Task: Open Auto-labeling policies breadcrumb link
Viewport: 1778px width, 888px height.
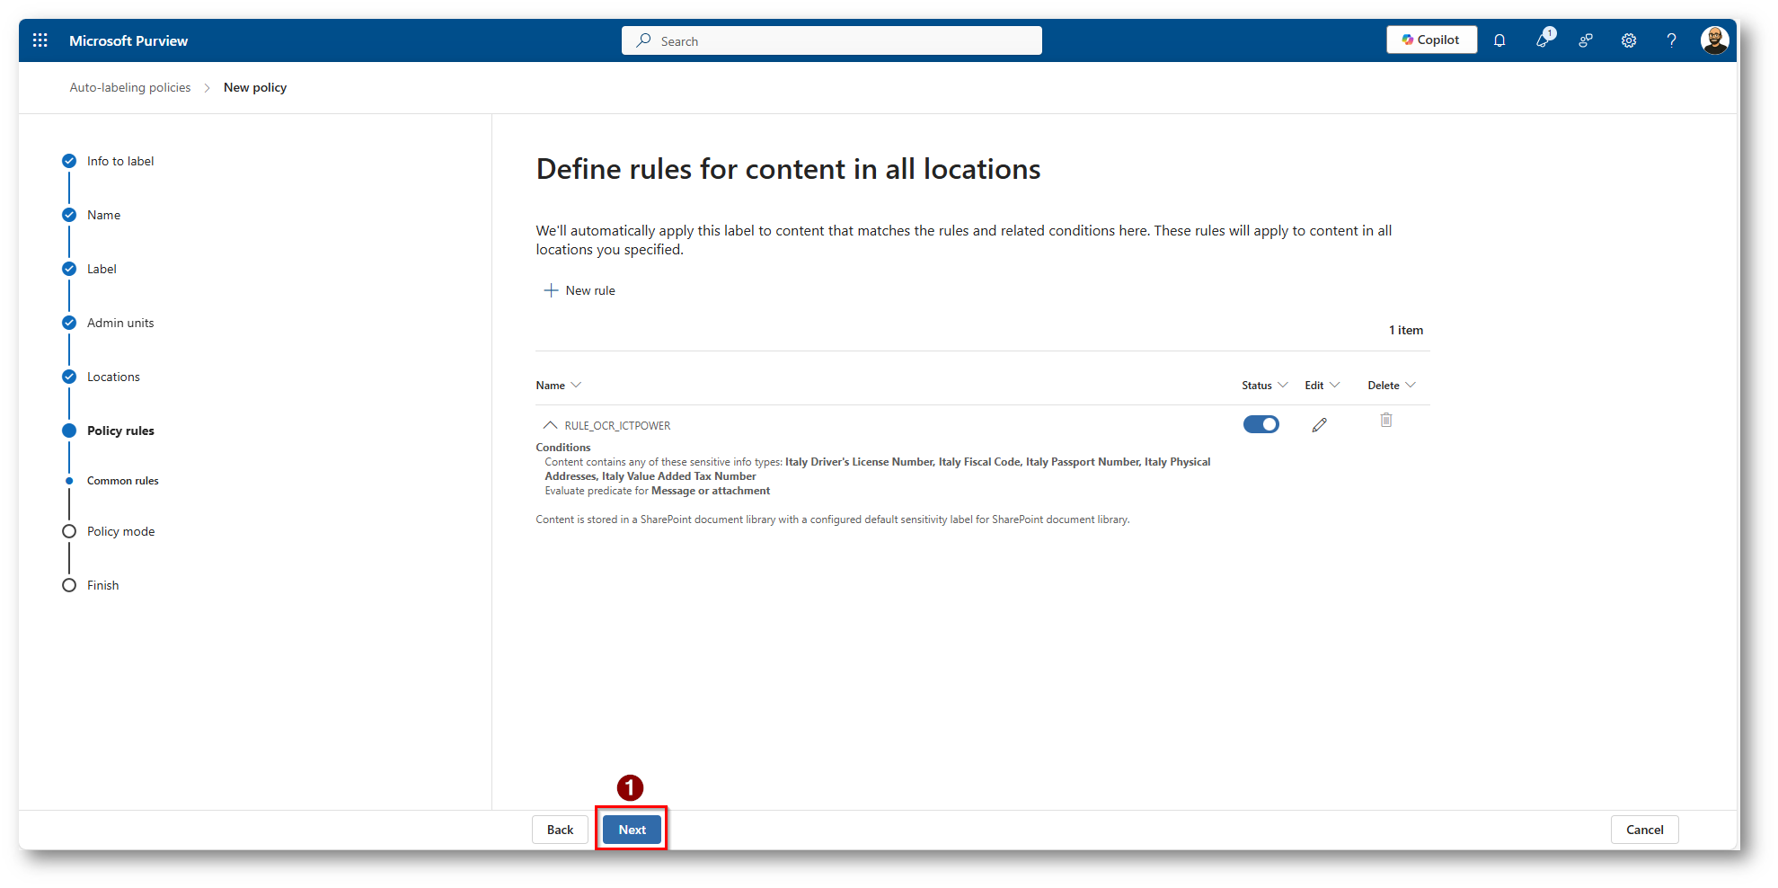Action: point(130,87)
